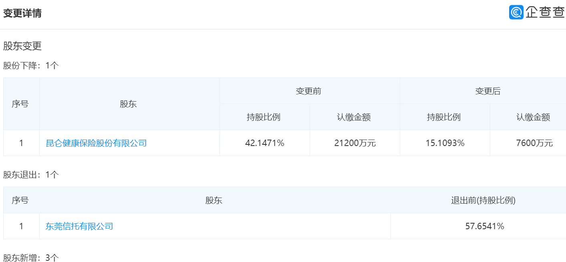Select the 变更前 column header

tap(308, 91)
